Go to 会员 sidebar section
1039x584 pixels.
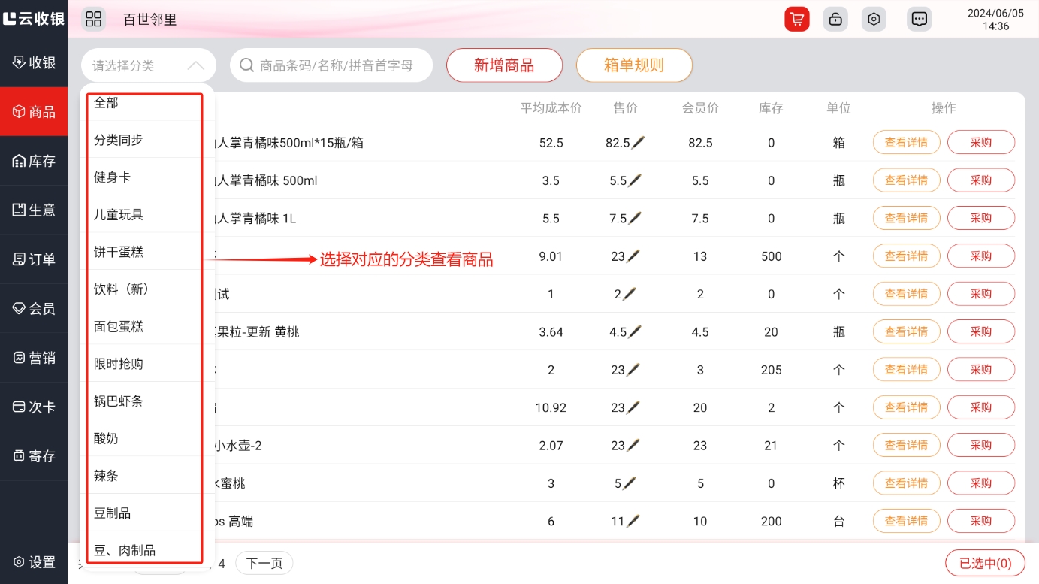[34, 308]
